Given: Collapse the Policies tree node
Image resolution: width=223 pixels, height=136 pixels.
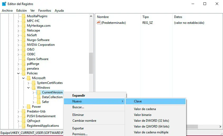Looking at the screenshot, I should [x=18, y=73].
